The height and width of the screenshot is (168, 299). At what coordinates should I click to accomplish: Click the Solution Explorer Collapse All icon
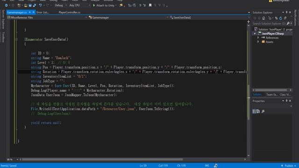click(285, 18)
